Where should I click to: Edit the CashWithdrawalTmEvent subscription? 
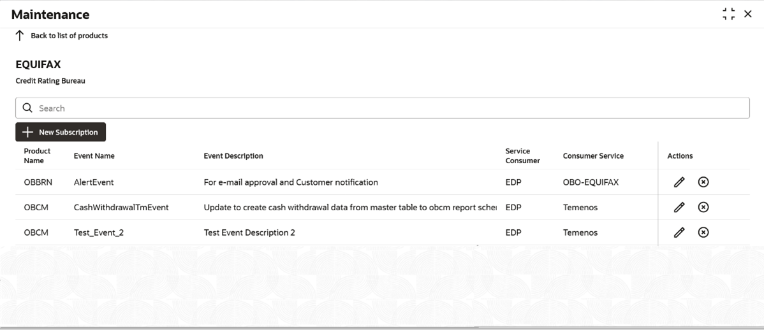(x=679, y=207)
